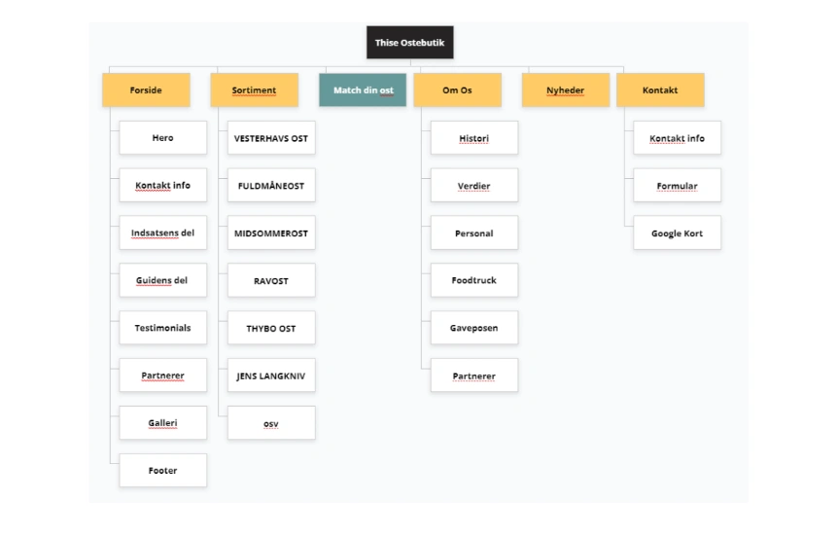838x537 pixels.
Task: Select the Personal box
Action: tap(474, 233)
